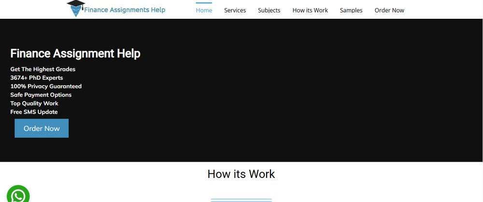Click the Finance Assignments Help logo text
Screen dimensions: 483x202
125,10
